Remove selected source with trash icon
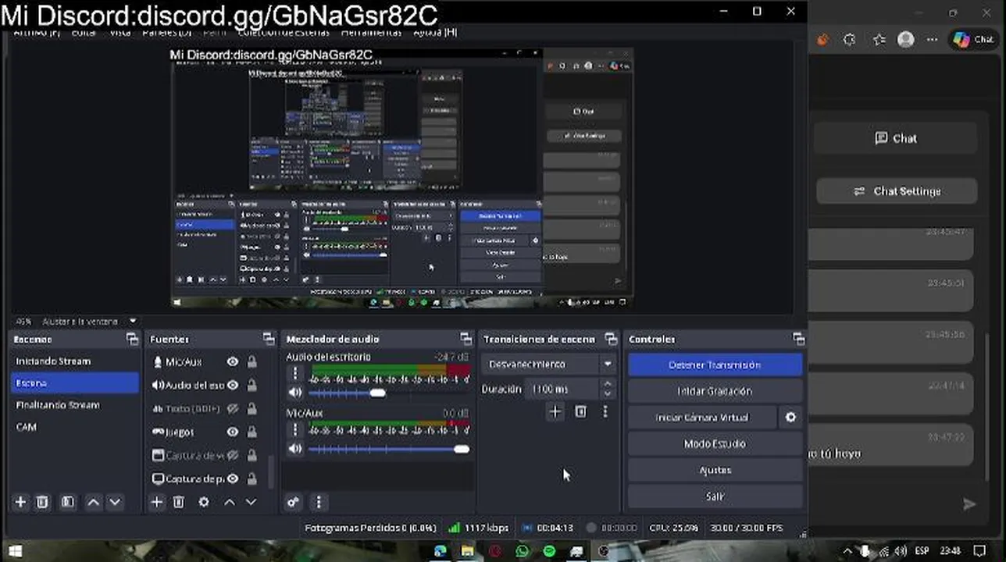The width and height of the screenshot is (1006, 562). [179, 502]
